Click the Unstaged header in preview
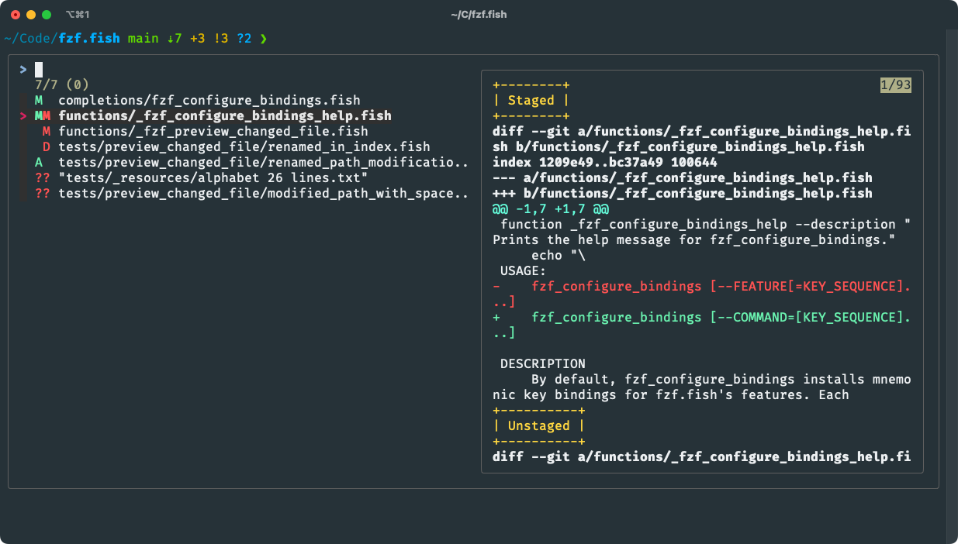The height and width of the screenshot is (544, 958). 539,425
